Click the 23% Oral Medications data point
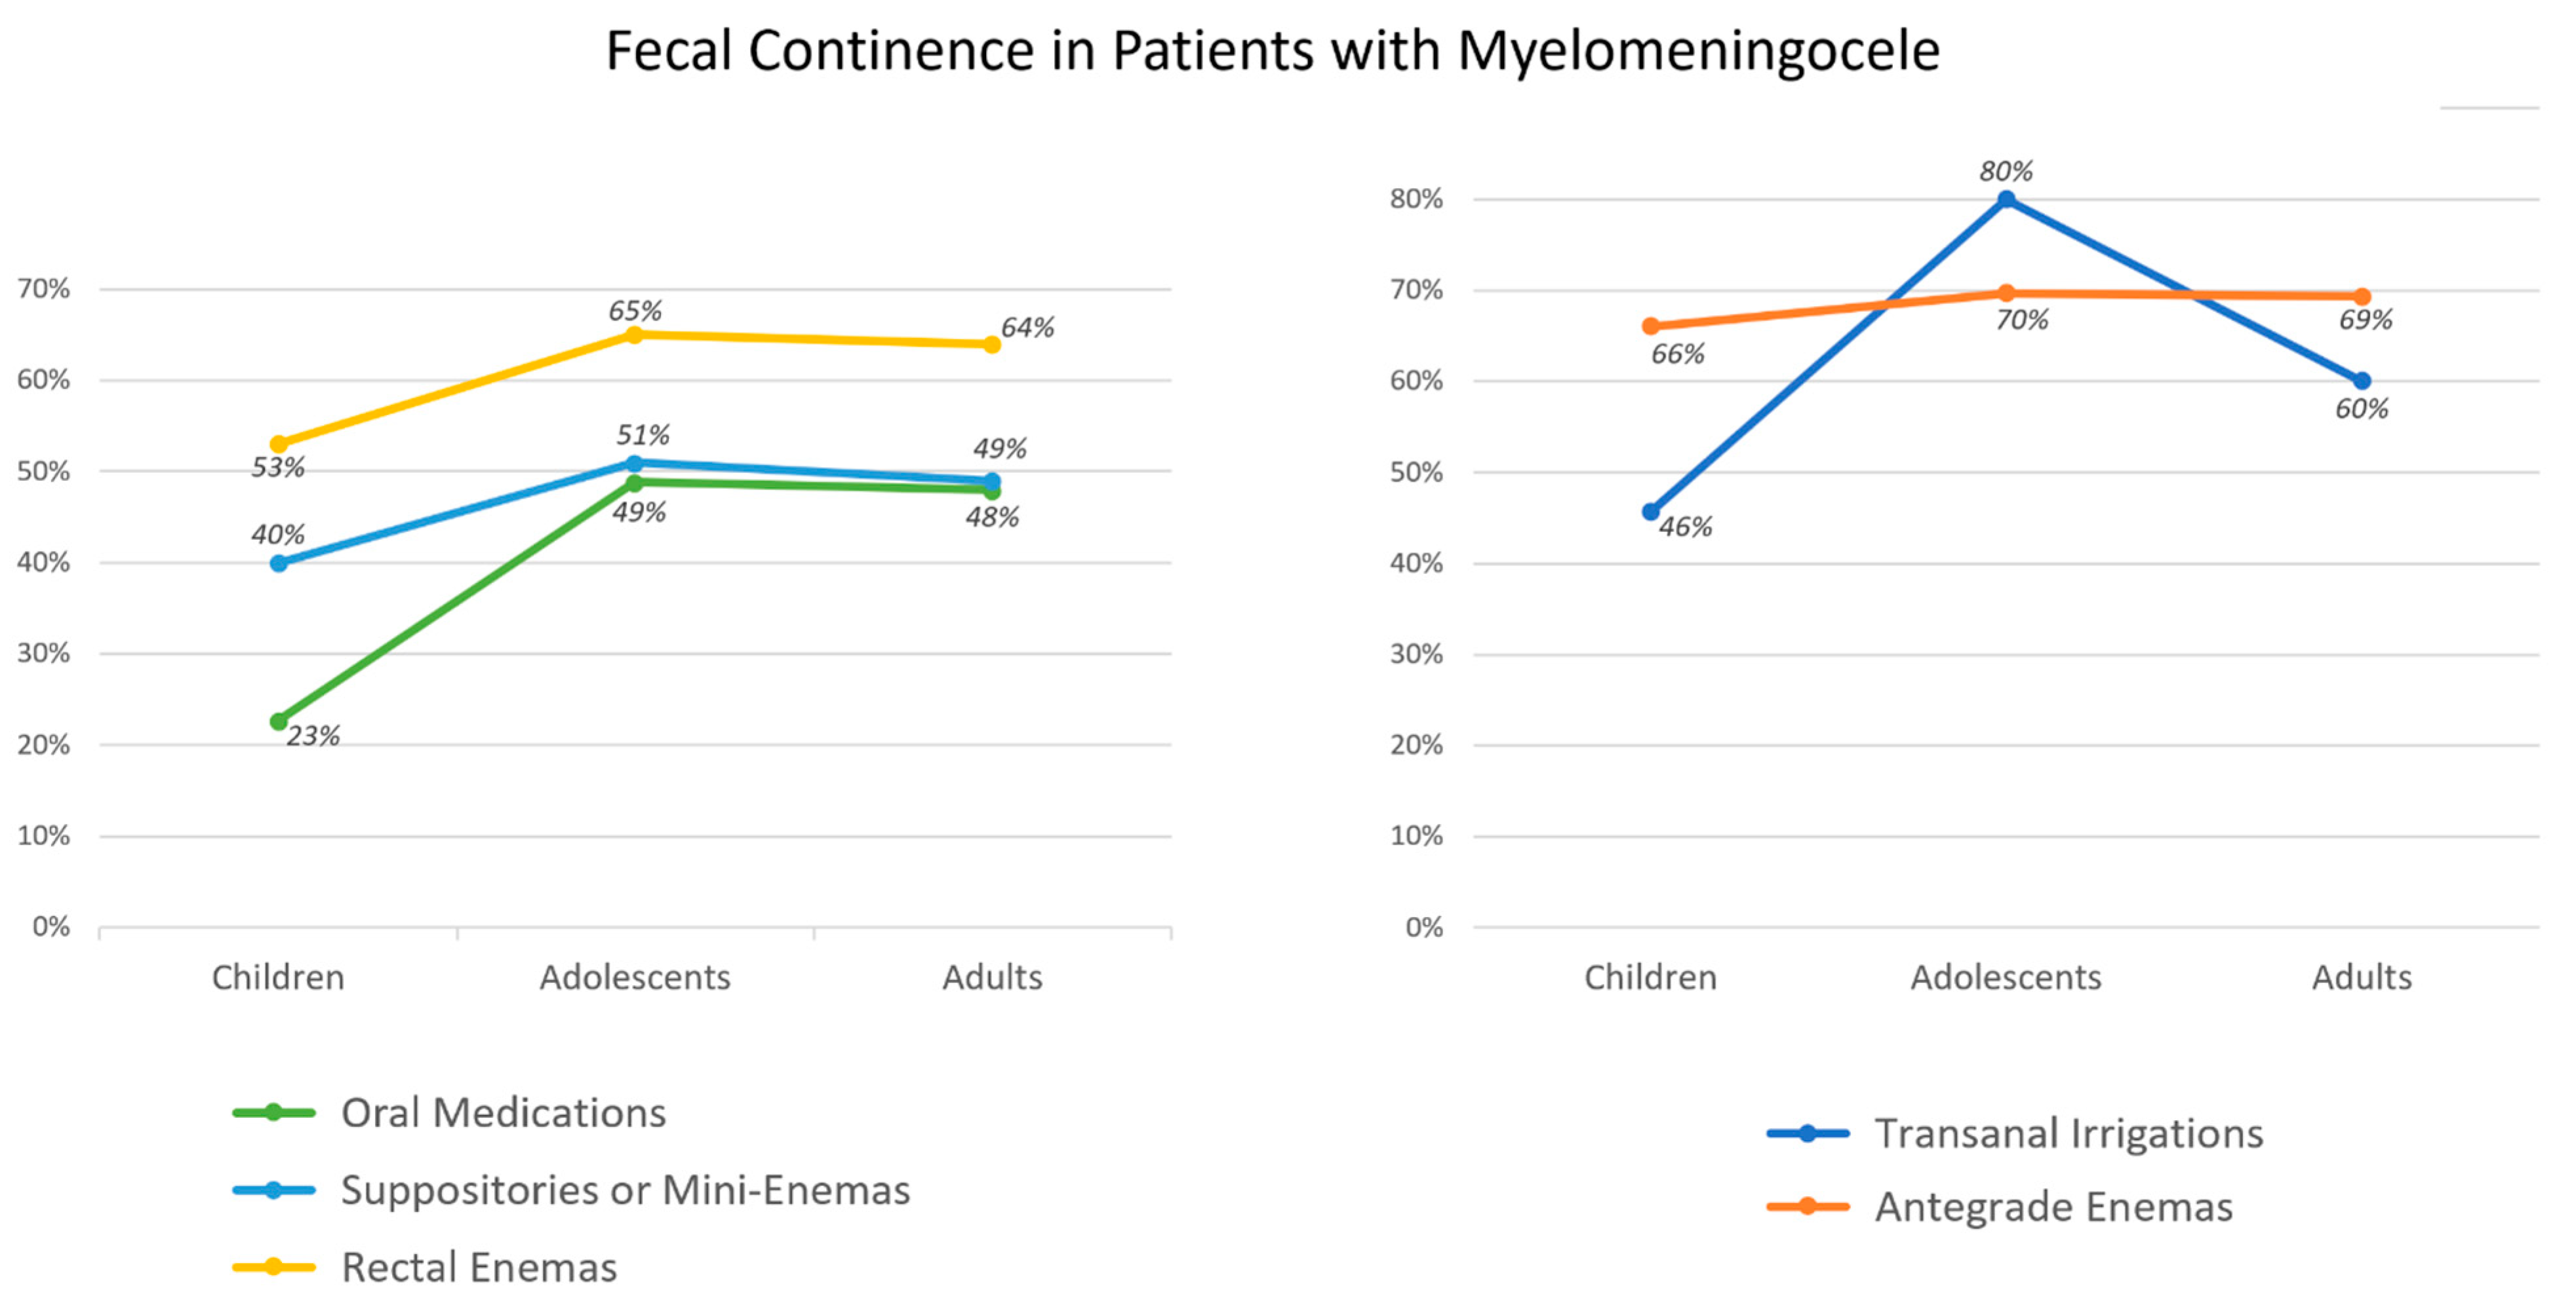 [279, 721]
